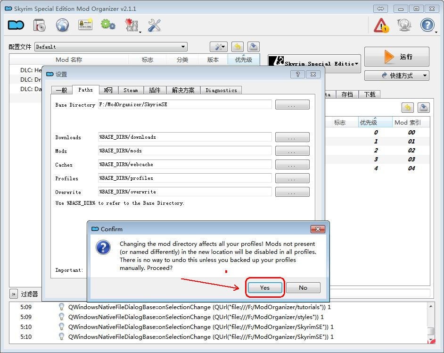Sort by Mod name (Mod 名称) column header
The height and width of the screenshot is (353, 444).
click(x=69, y=59)
